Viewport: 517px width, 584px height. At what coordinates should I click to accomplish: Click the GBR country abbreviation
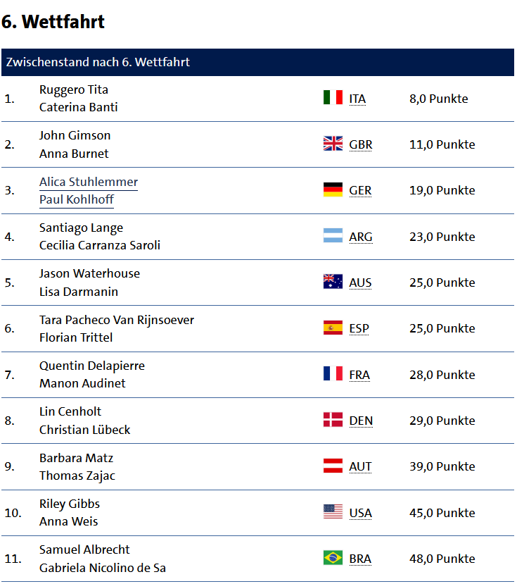pos(361,144)
